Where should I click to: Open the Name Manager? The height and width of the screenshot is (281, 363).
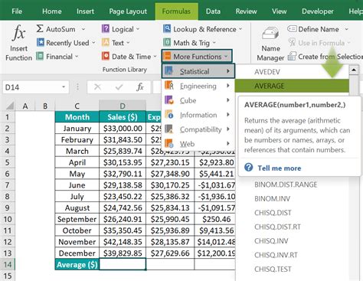[x=270, y=44]
